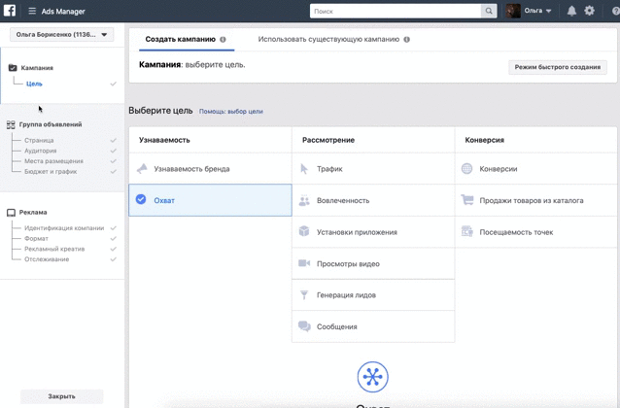
Task: Click the Кампания folder icon in sidebar
Action: click(x=13, y=68)
